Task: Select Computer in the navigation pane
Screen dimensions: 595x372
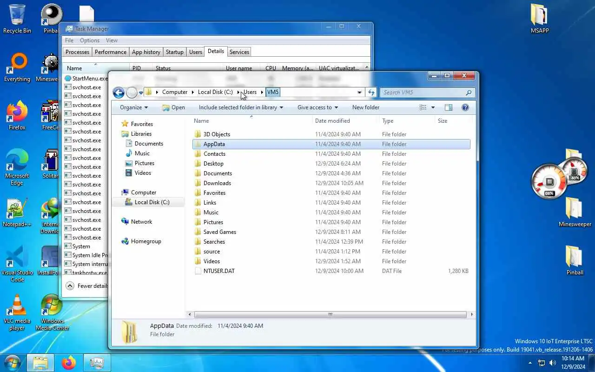Action: (x=144, y=193)
